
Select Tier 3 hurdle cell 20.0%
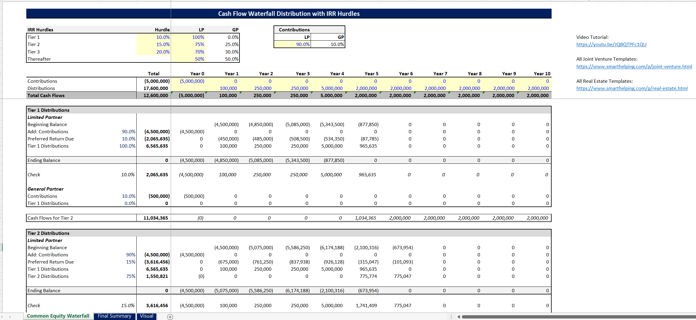pyautogui.click(x=153, y=52)
